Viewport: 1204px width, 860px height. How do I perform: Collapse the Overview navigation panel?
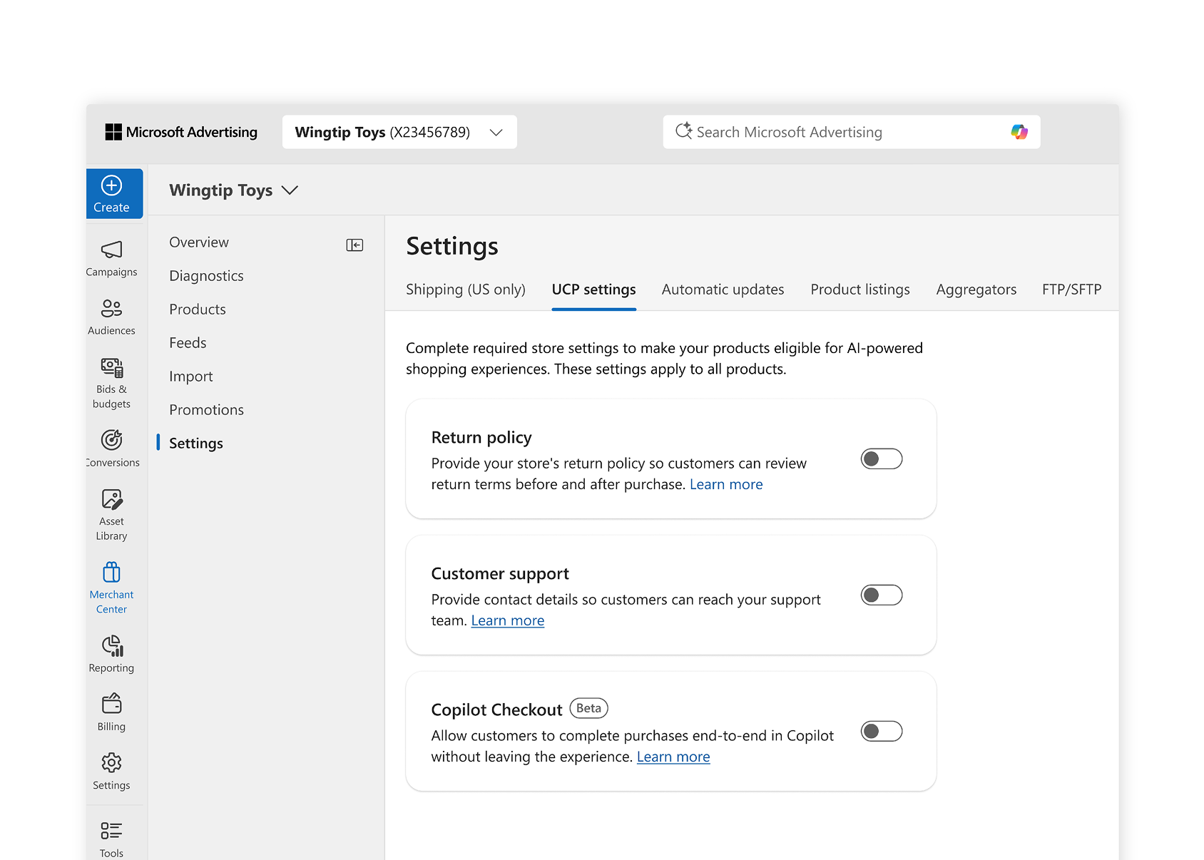pyautogui.click(x=353, y=244)
